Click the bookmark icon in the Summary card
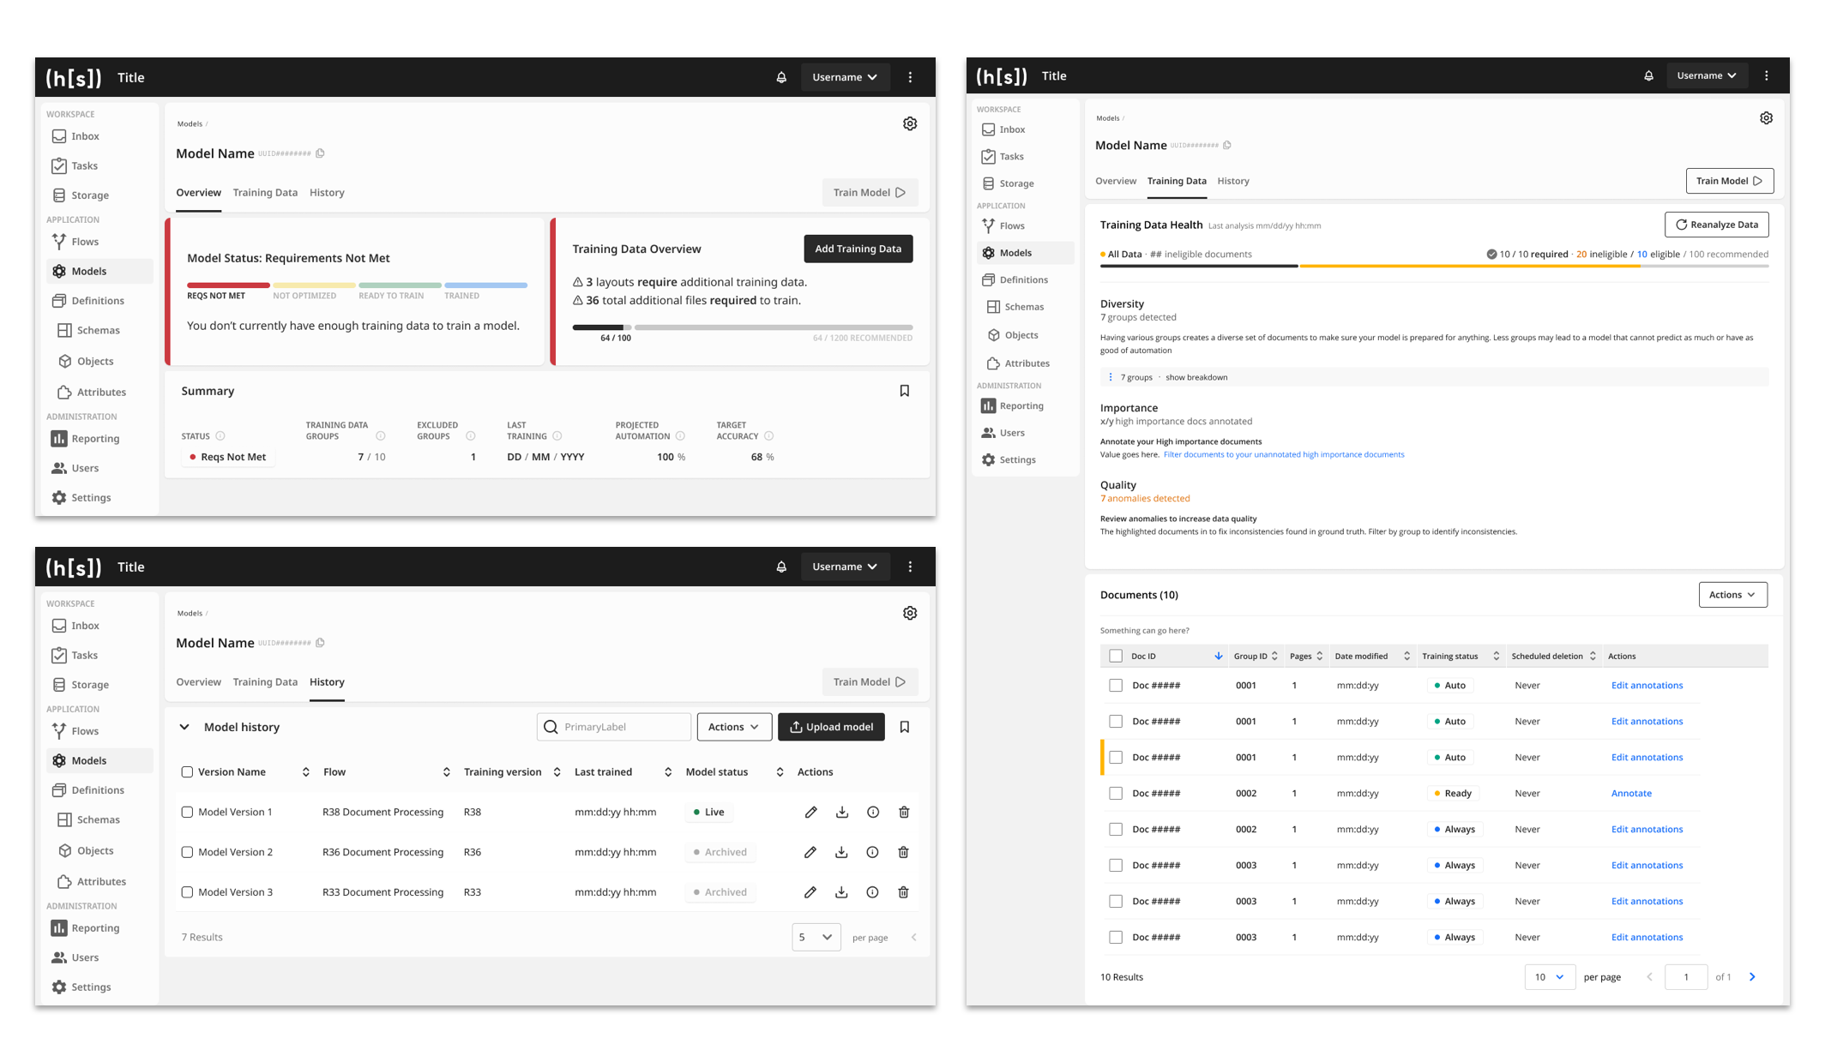 (904, 391)
